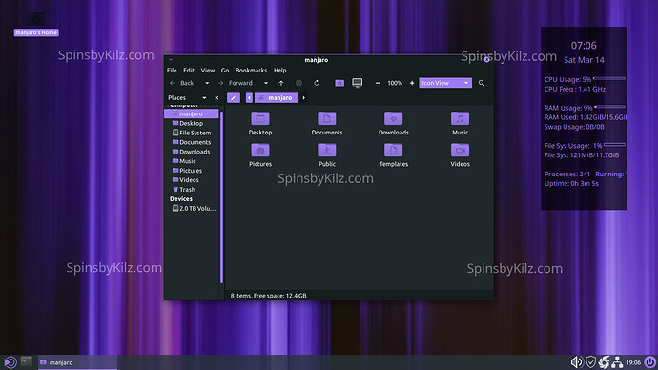Open the Desktop folder icon
This screenshot has width=658, height=370.
click(x=260, y=118)
